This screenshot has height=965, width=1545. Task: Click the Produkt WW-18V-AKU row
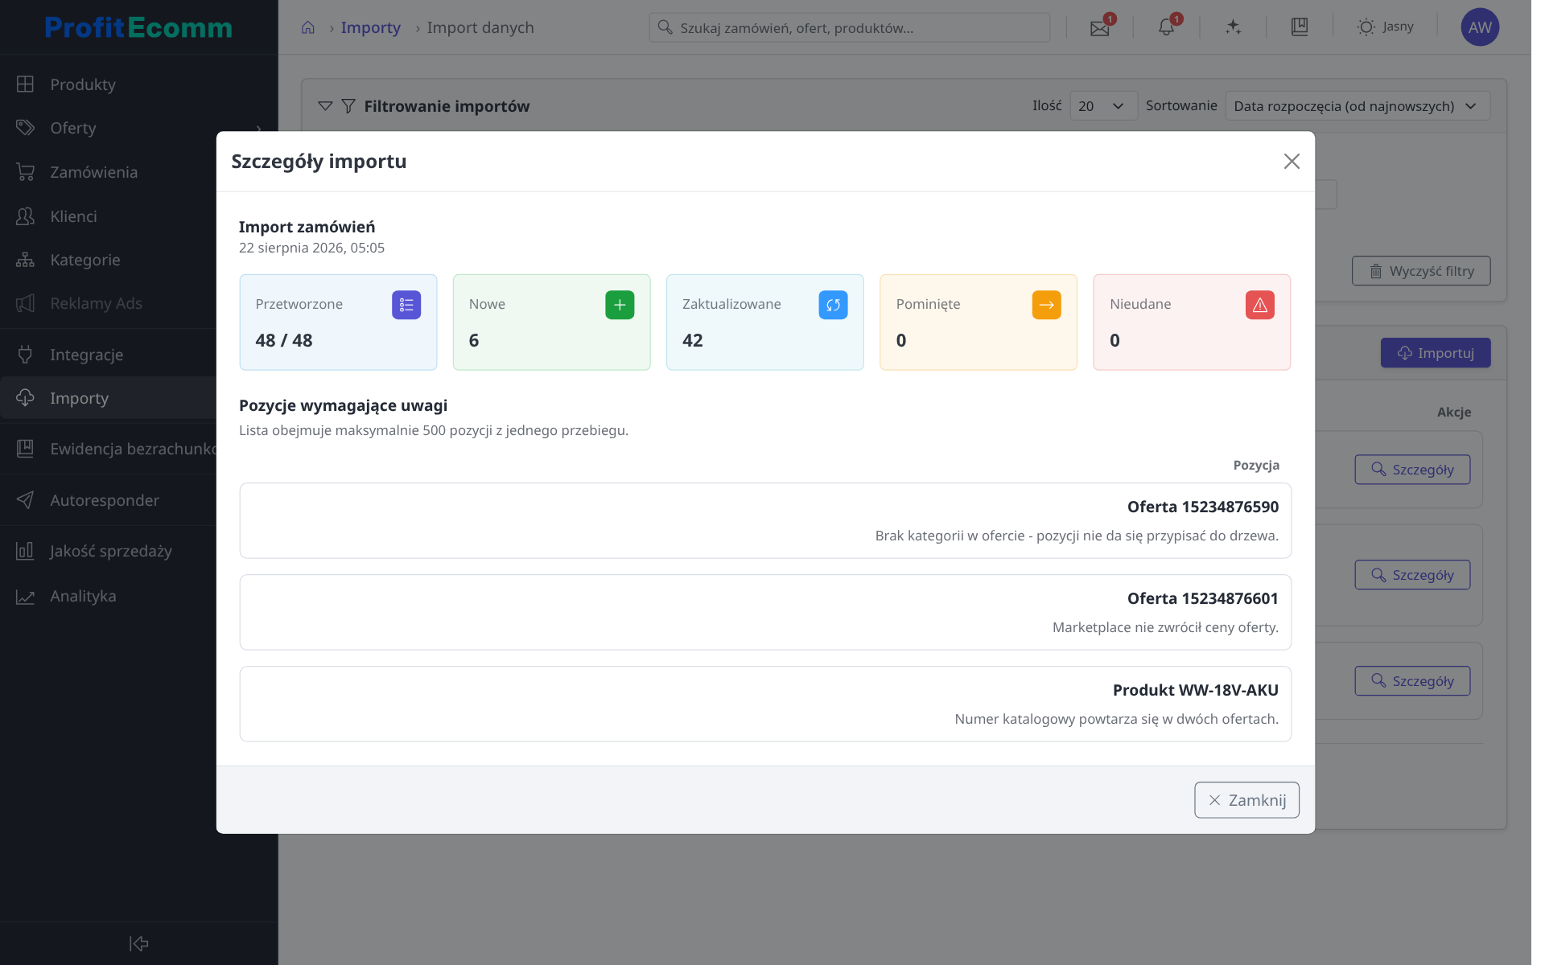pos(765,704)
